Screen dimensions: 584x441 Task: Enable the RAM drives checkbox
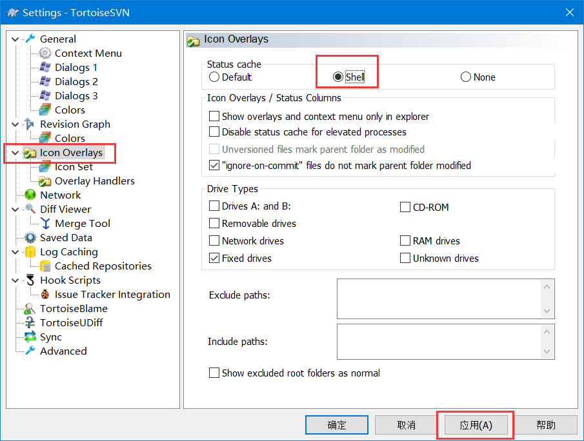pyautogui.click(x=405, y=240)
